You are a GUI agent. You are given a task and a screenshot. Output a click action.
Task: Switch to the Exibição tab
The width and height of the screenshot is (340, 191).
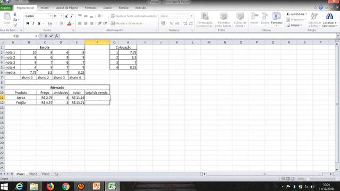(140, 8)
